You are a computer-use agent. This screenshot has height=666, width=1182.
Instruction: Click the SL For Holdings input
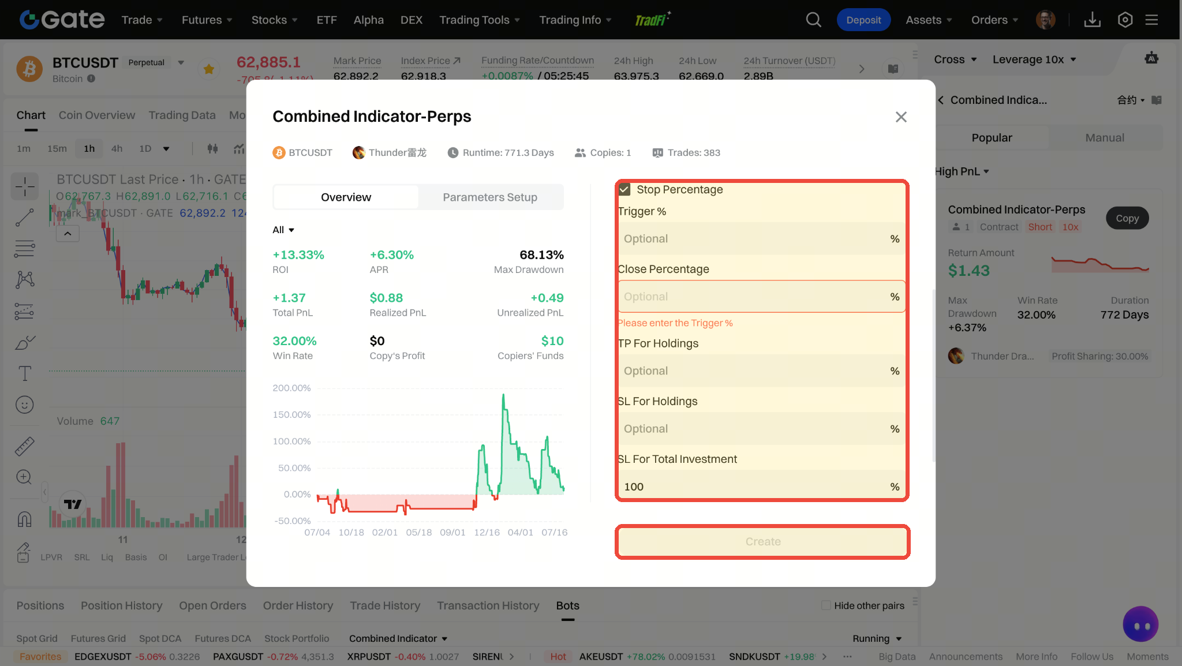coord(761,429)
